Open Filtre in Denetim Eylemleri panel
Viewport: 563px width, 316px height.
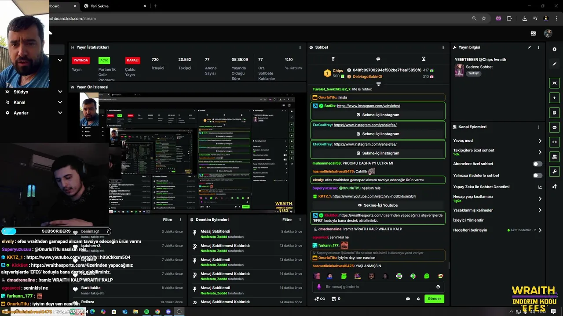(287, 220)
